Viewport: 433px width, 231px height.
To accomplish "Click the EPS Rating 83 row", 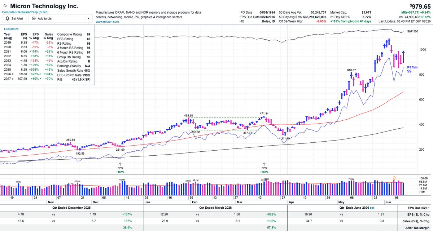I will tap(74, 39).
